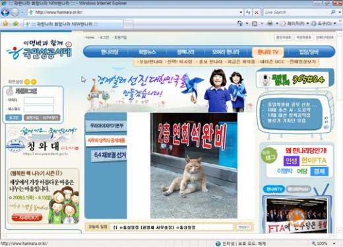Click the IE Back arrow button
The width and height of the screenshot is (343, 247).
pyautogui.click(x=5, y=12)
